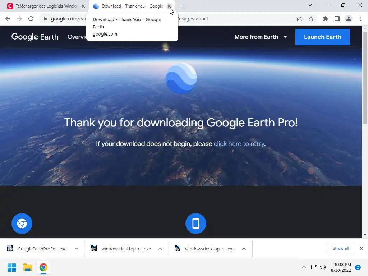
Task: Click the Launch Earth button
Action: [x=322, y=37]
